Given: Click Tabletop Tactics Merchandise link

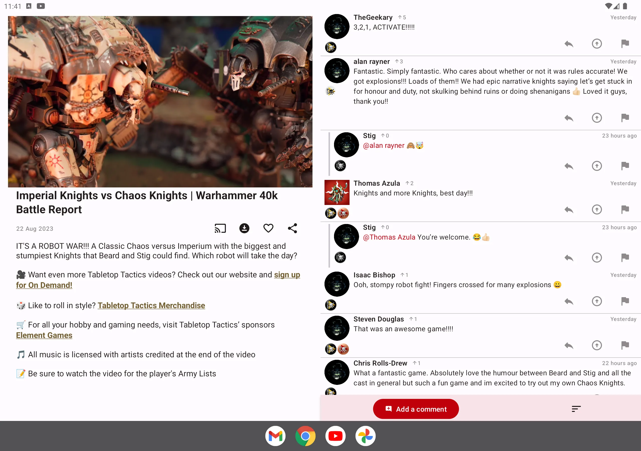Looking at the screenshot, I should tap(151, 305).
